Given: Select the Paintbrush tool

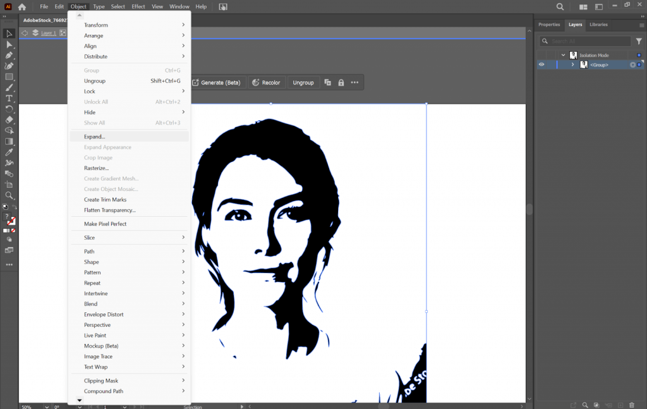Looking at the screenshot, I should (x=9, y=87).
